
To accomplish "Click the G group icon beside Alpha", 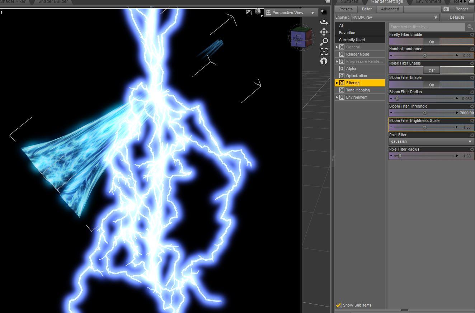I will point(342,68).
